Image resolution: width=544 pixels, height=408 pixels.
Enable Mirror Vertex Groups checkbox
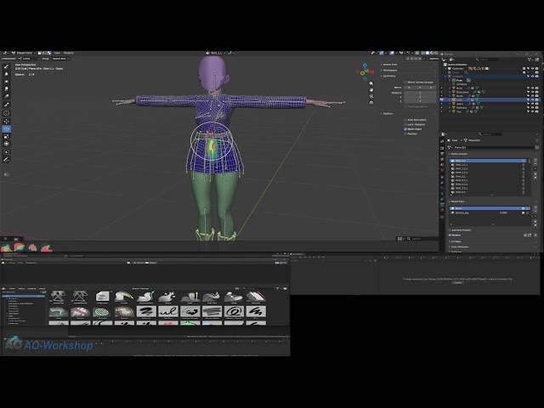(x=405, y=82)
